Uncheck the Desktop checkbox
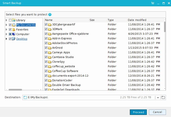This screenshot has width=171, height=117. click(10, 39)
